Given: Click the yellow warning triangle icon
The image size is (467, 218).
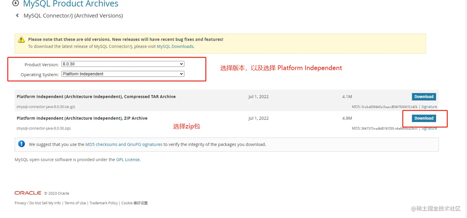Looking at the screenshot, I should pos(21,39).
